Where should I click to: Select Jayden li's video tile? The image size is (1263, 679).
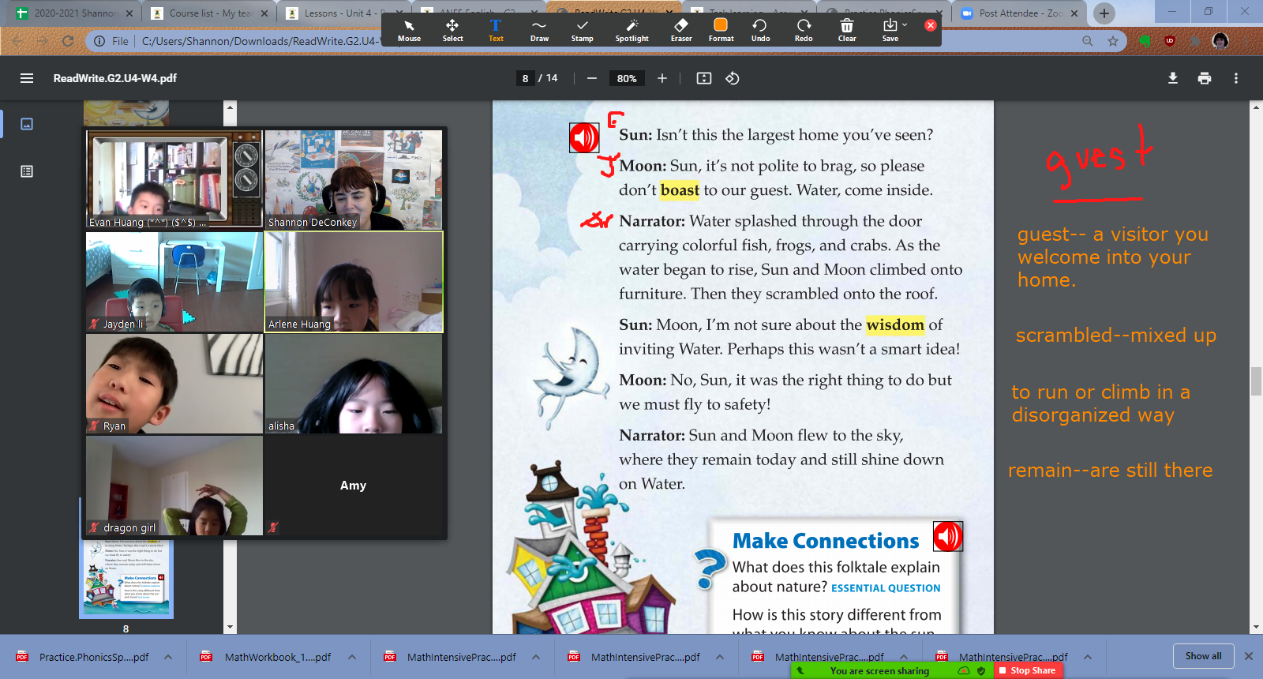[x=174, y=282]
